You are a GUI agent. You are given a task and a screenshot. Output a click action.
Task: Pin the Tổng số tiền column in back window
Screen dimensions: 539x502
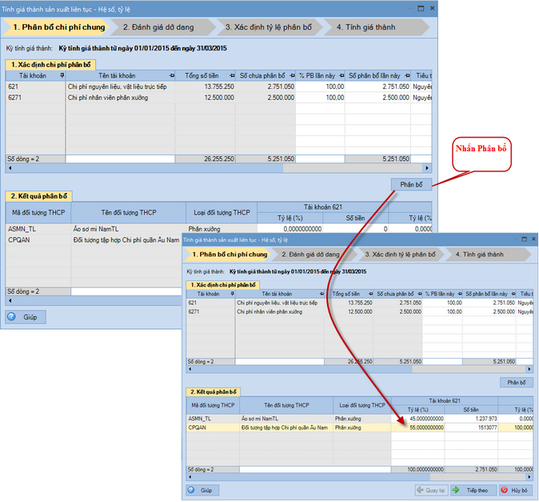(x=232, y=75)
